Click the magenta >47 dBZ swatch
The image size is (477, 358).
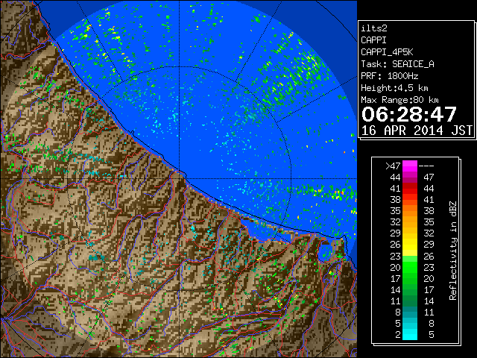point(410,166)
